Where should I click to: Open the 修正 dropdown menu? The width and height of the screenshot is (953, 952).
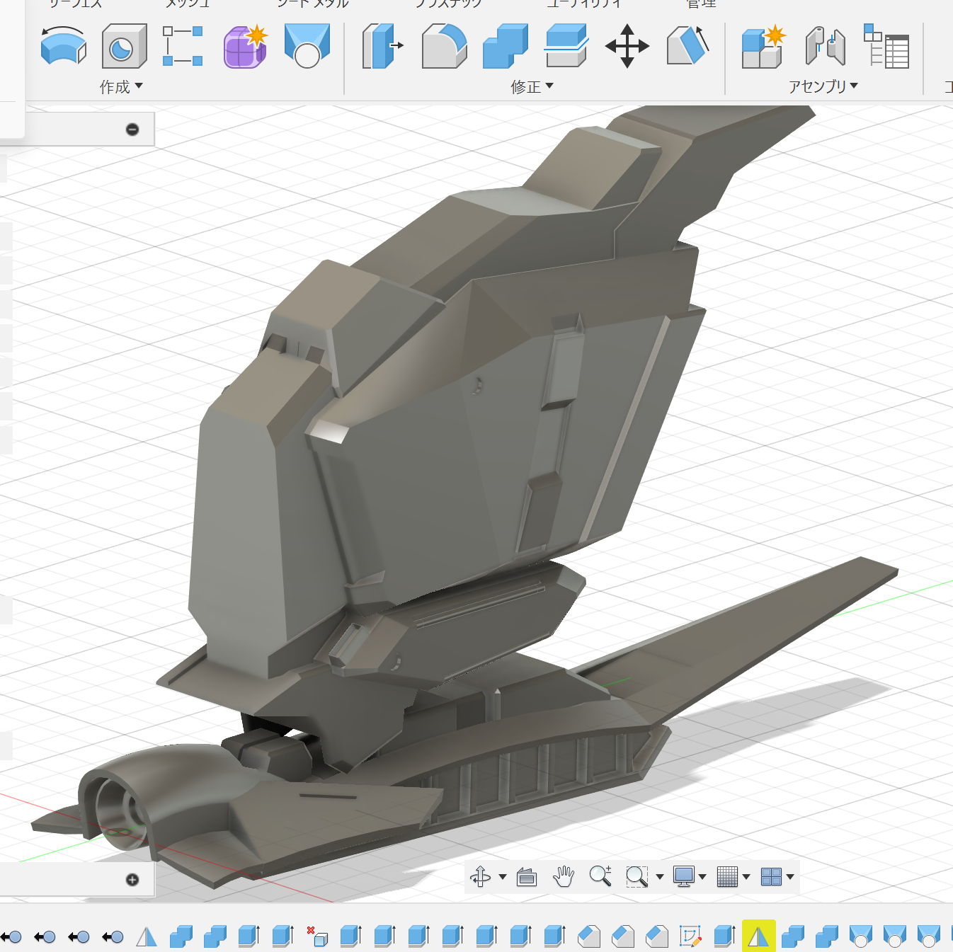point(532,86)
